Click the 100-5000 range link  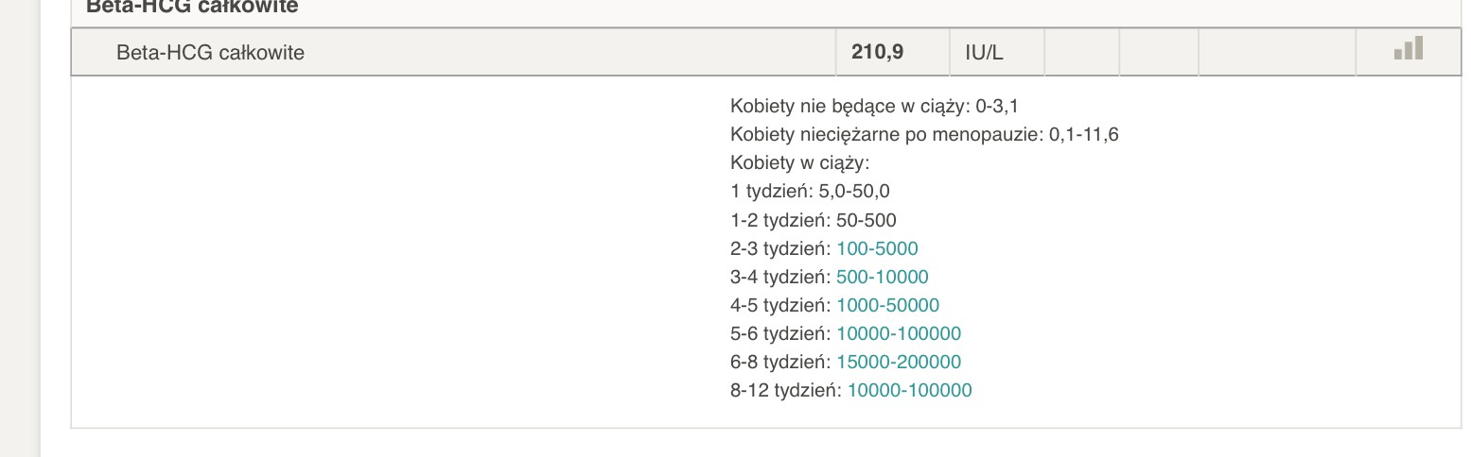pyautogui.click(x=877, y=248)
